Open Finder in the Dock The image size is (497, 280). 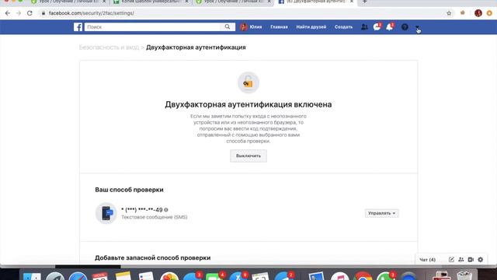click(32, 276)
